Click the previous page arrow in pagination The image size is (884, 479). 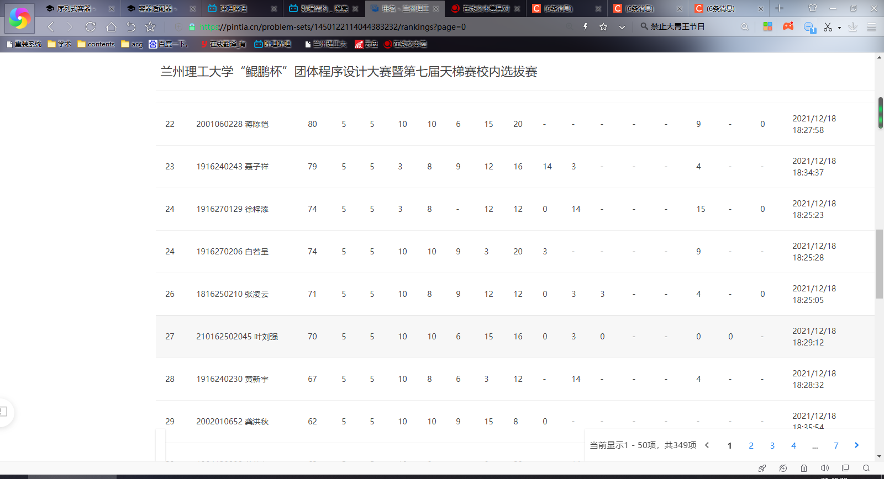click(707, 445)
